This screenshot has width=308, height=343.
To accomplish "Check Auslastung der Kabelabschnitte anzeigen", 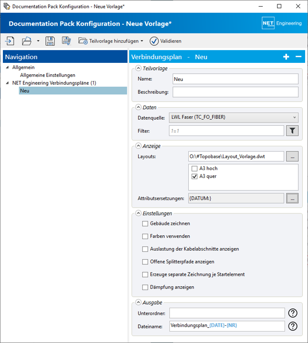I will [x=145, y=249].
